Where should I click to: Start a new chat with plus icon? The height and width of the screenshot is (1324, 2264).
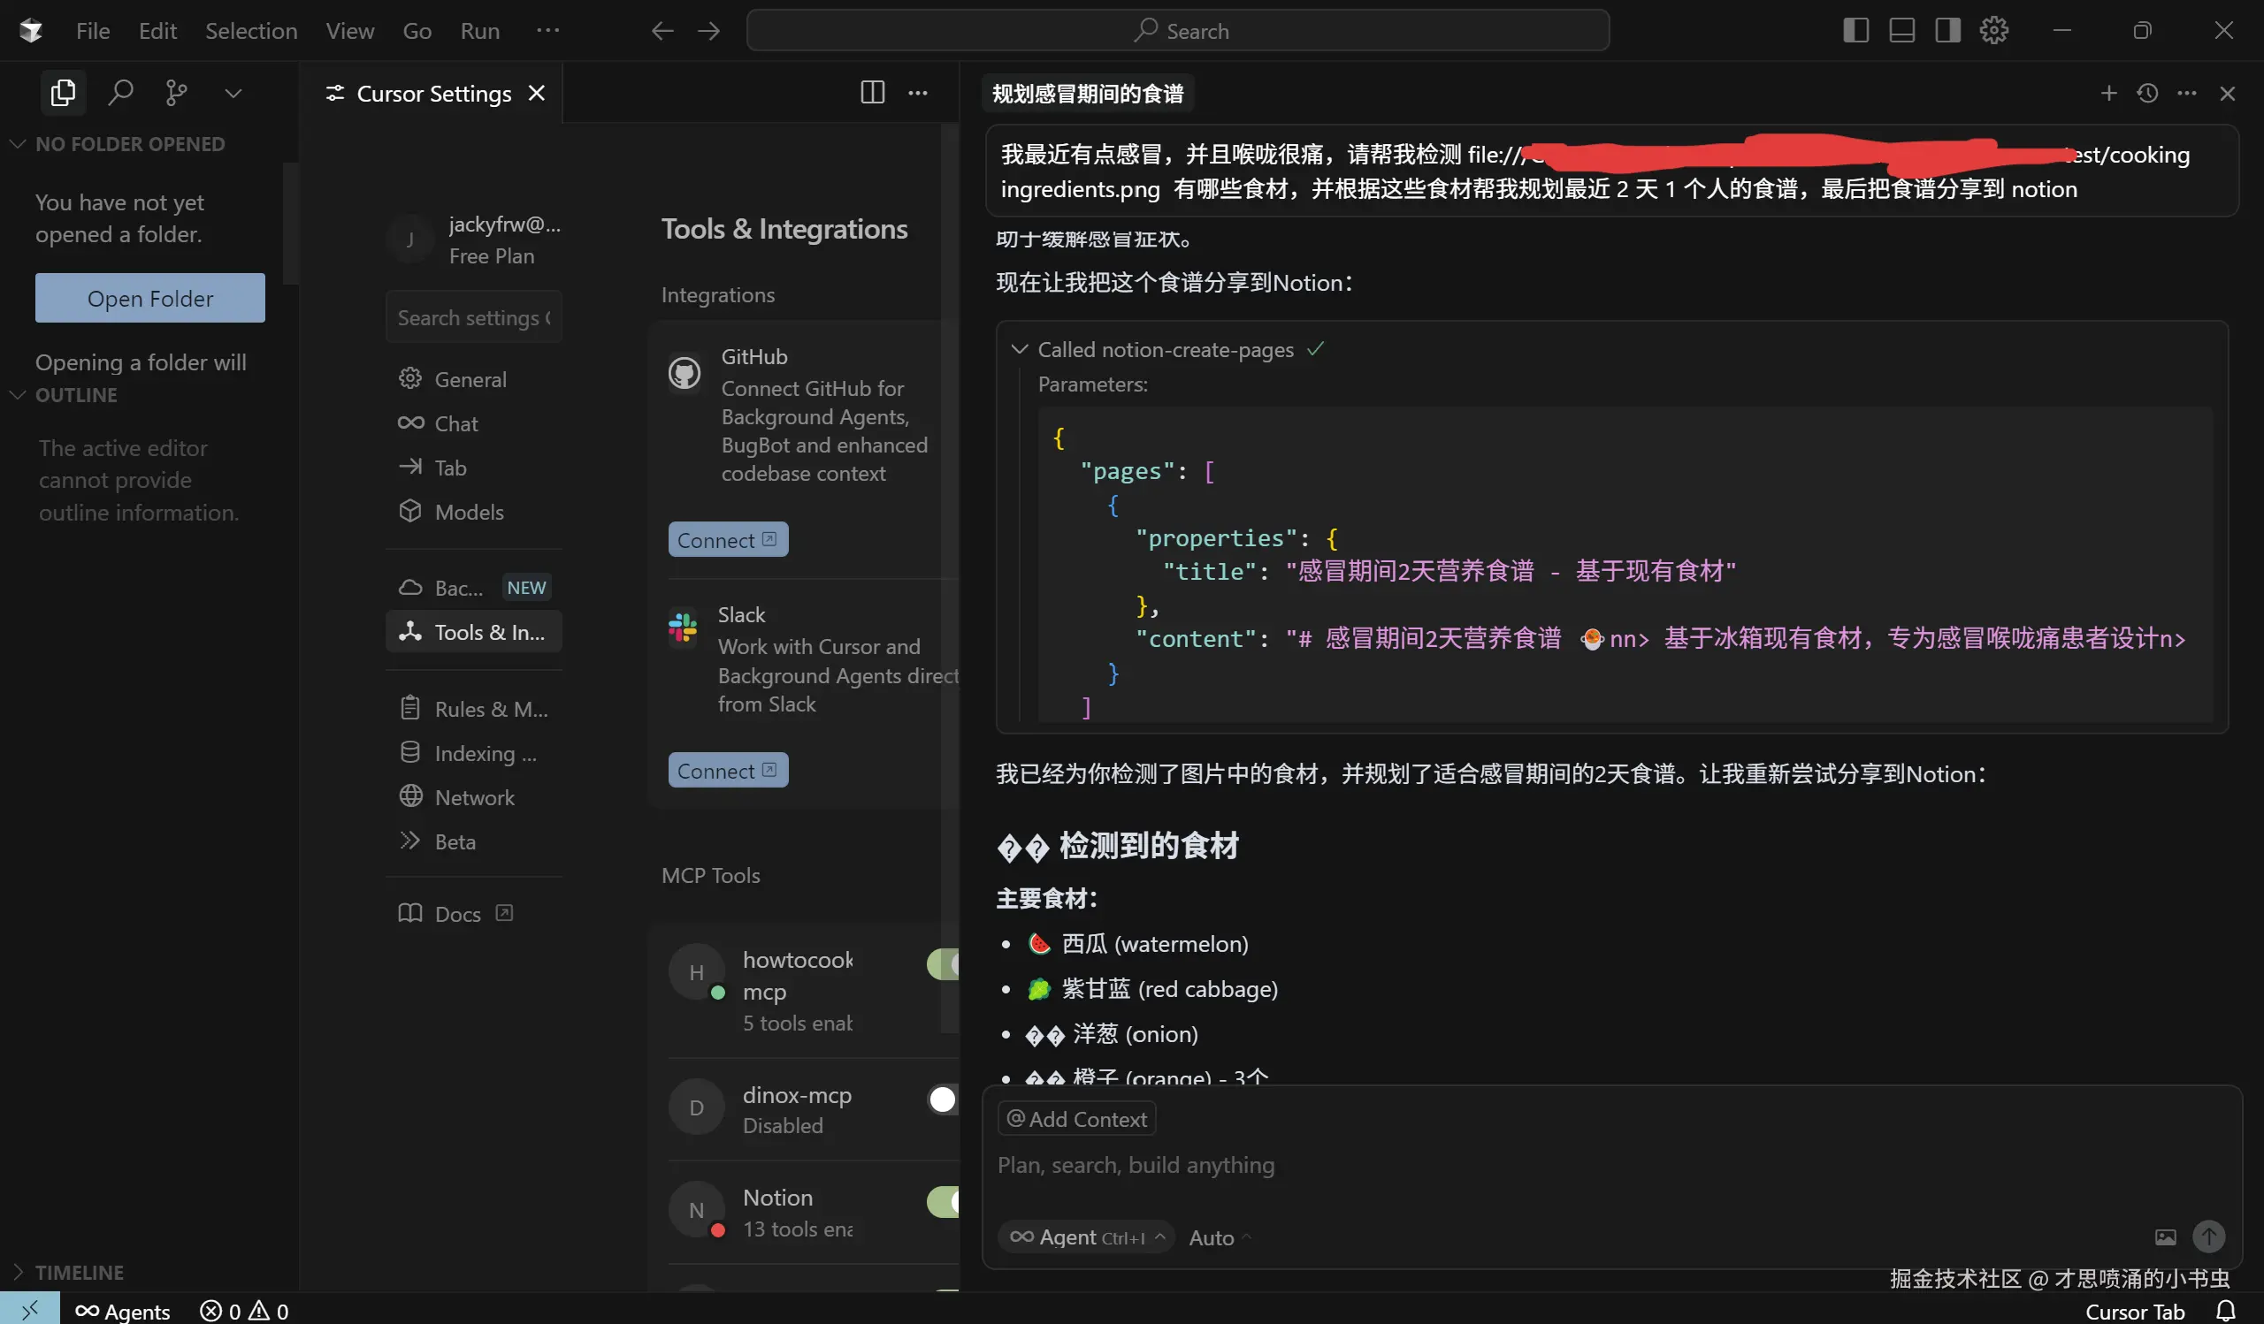(x=2107, y=94)
